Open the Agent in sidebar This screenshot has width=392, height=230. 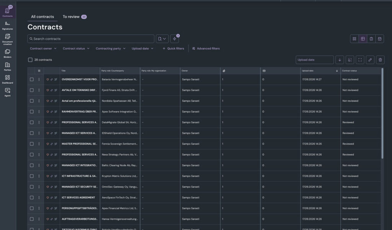[8, 92]
